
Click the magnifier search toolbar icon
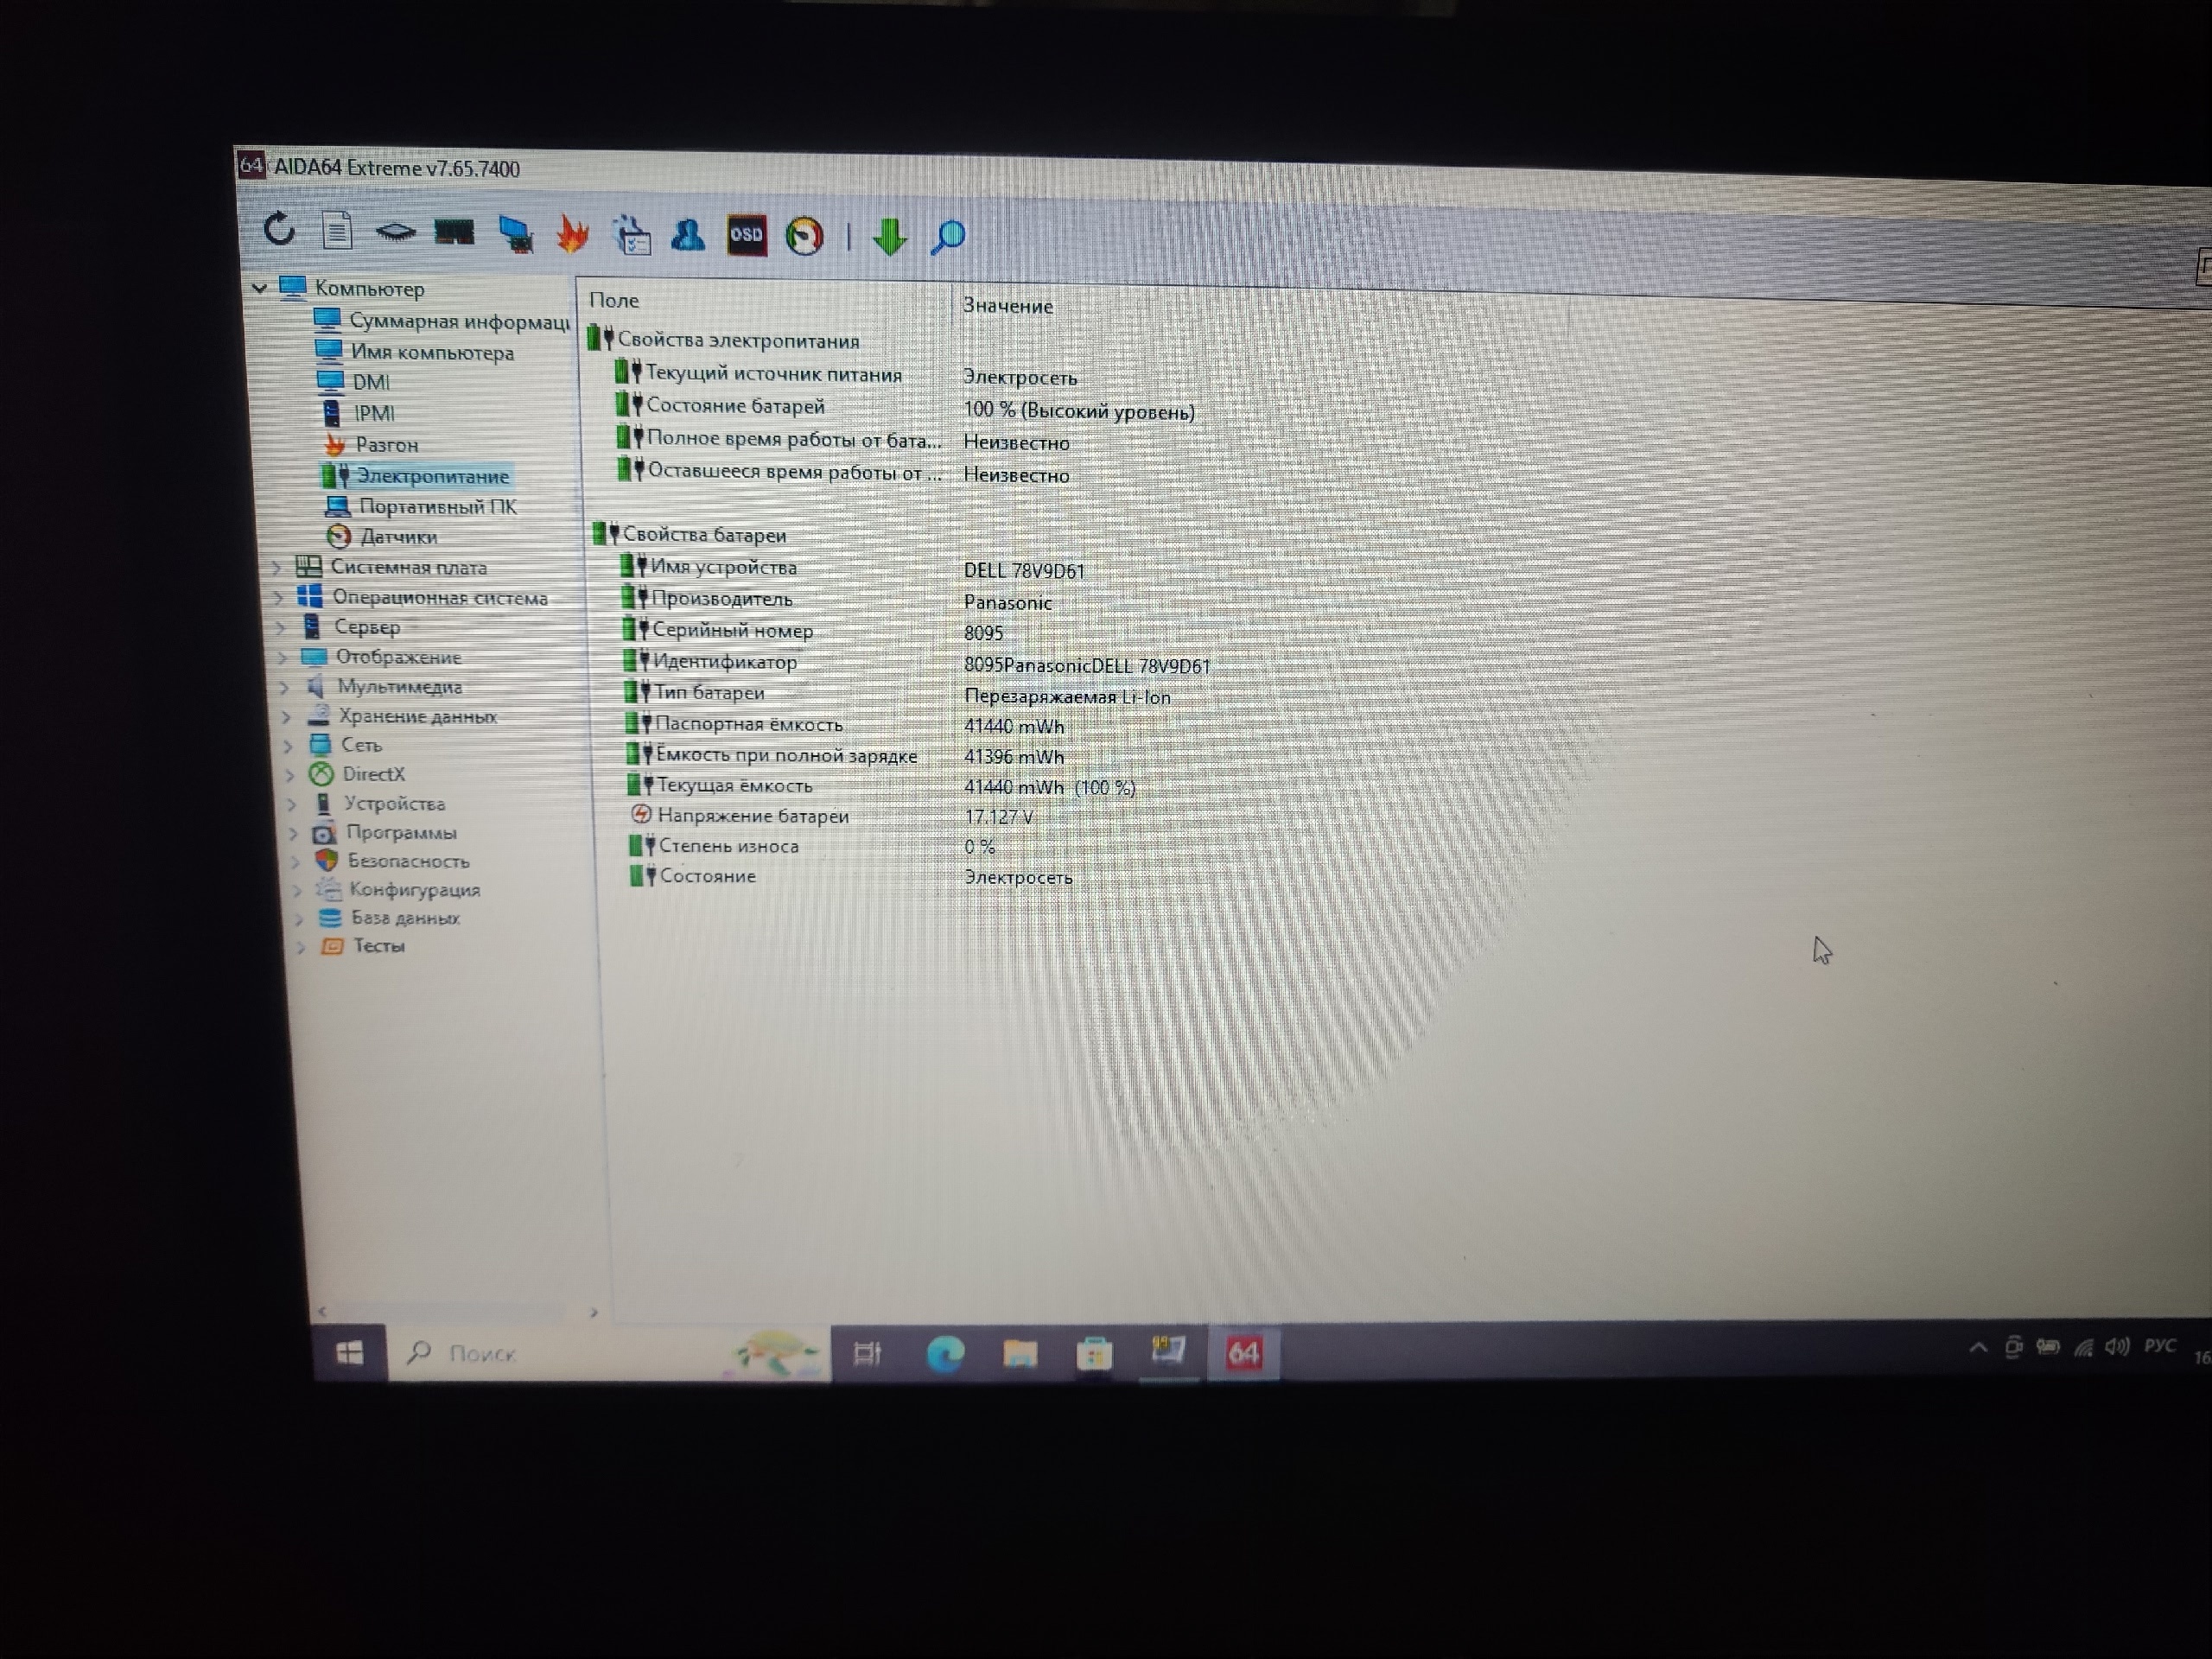[x=947, y=238]
